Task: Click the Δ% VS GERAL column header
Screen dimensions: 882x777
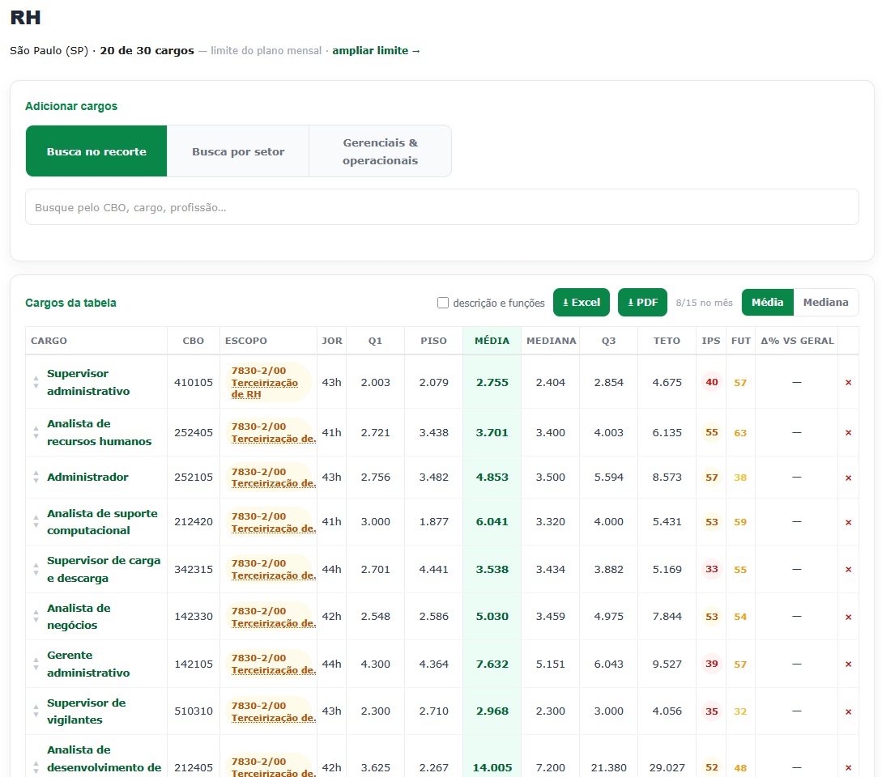Action: 797,341
